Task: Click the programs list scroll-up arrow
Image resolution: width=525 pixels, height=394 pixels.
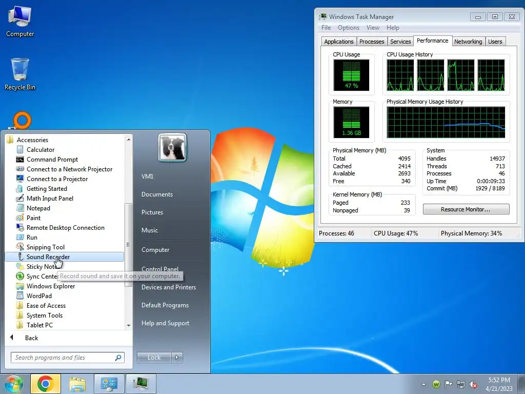Action: pyautogui.click(x=129, y=140)
